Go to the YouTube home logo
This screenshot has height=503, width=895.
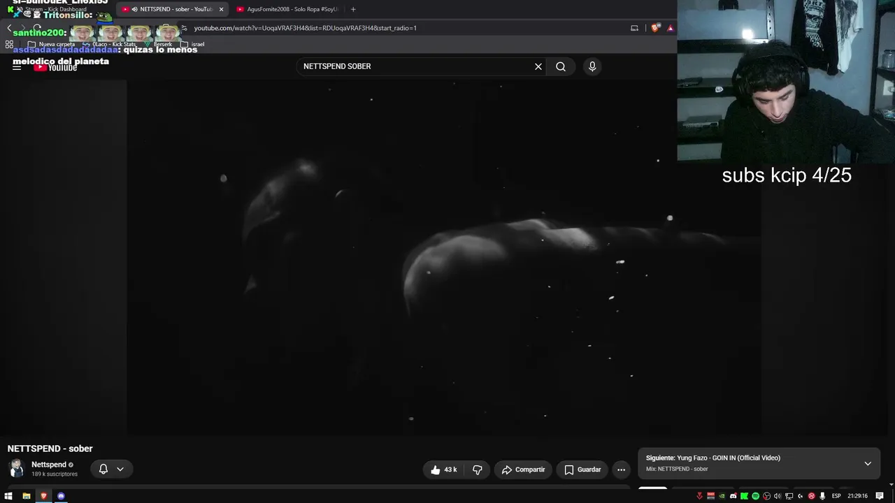[55, 67]
